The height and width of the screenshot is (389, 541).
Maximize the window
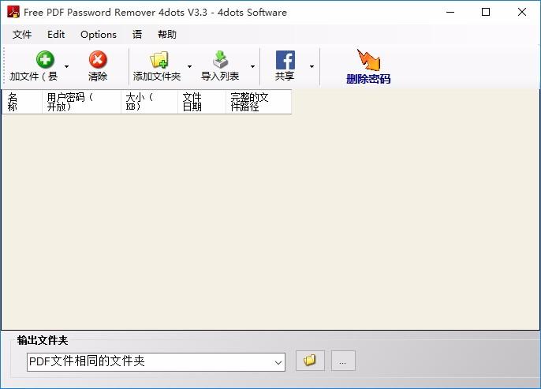[x=486, y=12]
